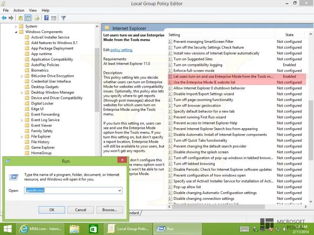314x235 pixels.
Task: Go back using the blue Back arrow
Action: point(4,18)
